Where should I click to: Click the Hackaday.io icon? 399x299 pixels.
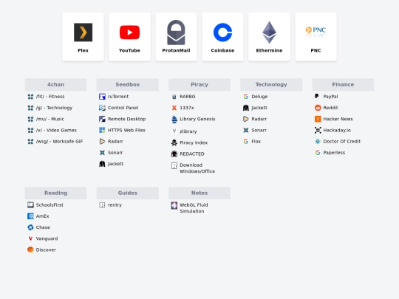pyautogui.click(x=318, y=130)
